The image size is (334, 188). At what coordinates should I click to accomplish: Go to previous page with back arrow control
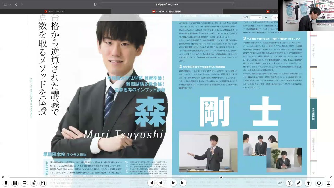(x=160, y=183)
